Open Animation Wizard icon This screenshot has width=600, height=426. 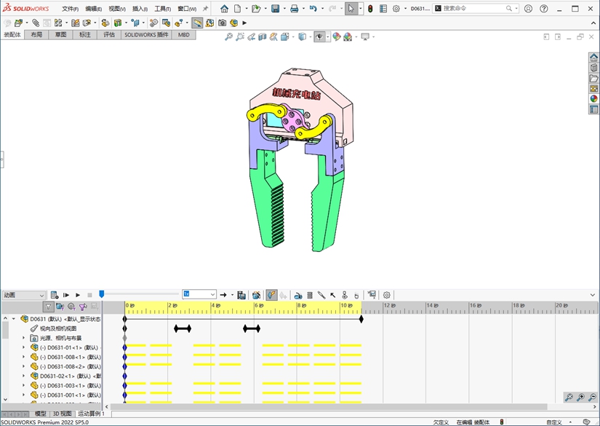[x=256, y=295]
